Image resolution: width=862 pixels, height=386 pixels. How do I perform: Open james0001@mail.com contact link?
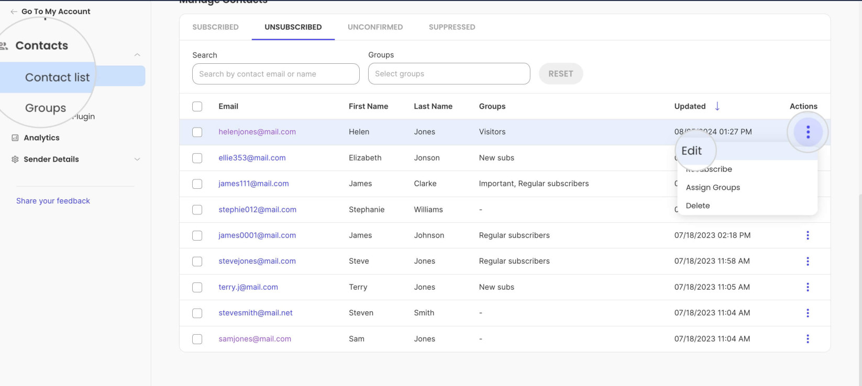(x=257, y=235)
